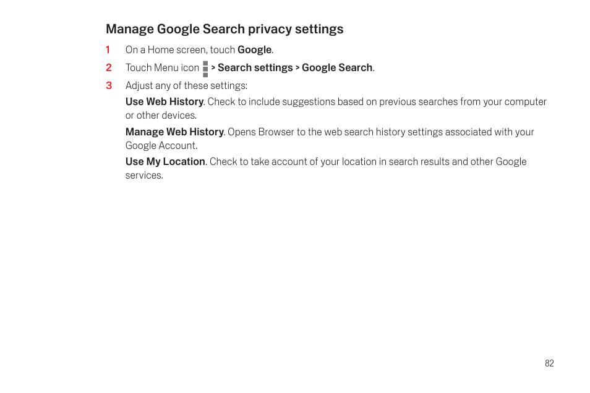Click the heading 'Manage Google Search privacy settings'
The width and height of the screenshot is (590, 393).
tap(224, 29)
